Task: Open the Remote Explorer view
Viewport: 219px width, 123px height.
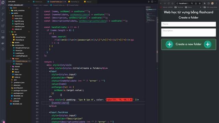Action: 3,32
